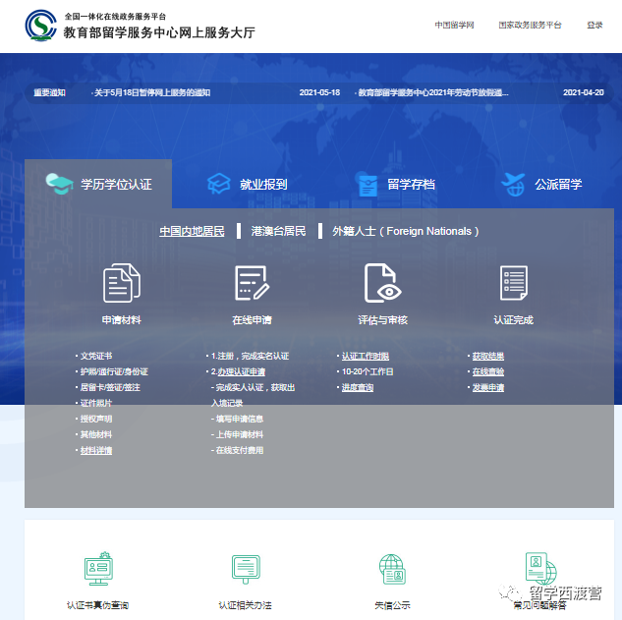Click the 认证相关办法 label
The height and width of the screenshot is (620, 622).
tap(245, 605)
